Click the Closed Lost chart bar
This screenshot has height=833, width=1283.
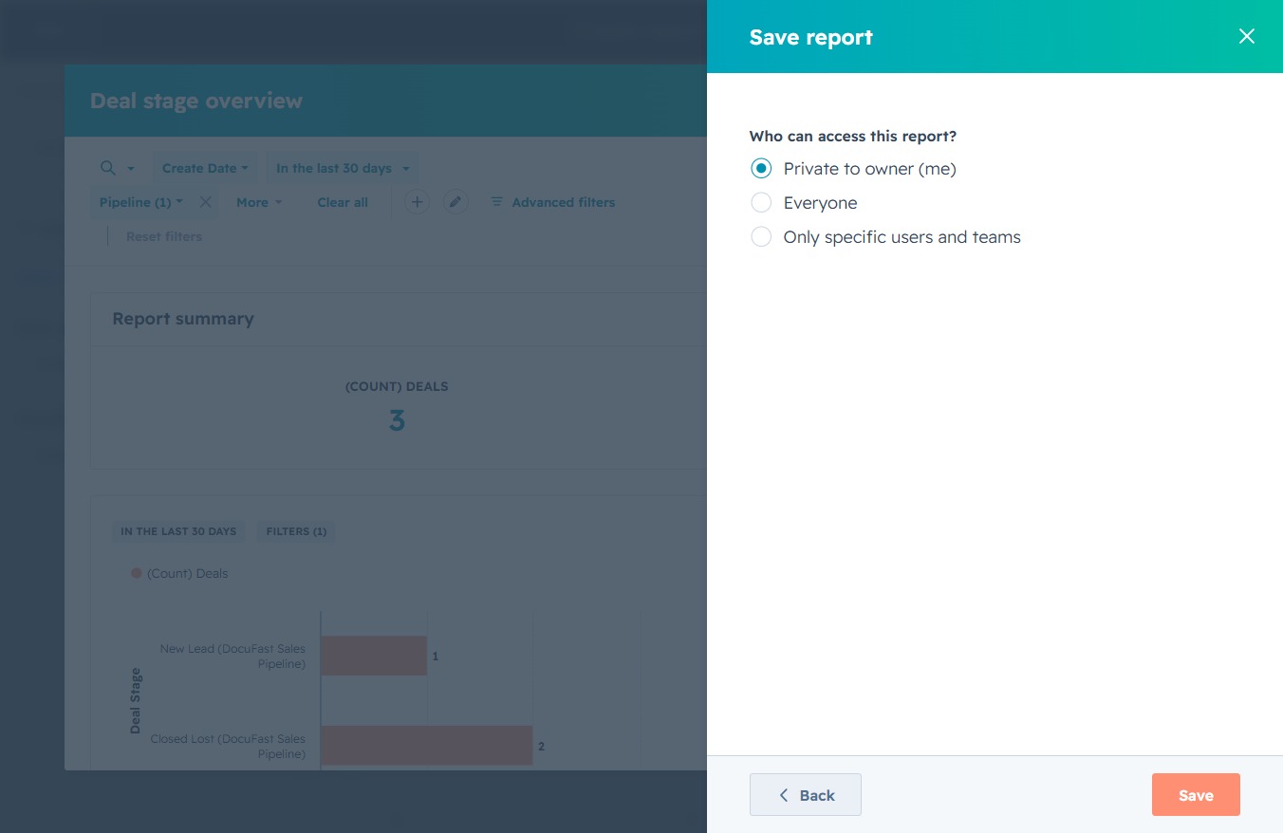pyautogui.click(x=427, y=746)
